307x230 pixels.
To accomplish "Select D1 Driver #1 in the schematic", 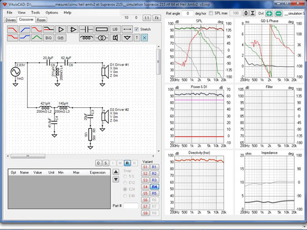I will (x=105, y=72).
